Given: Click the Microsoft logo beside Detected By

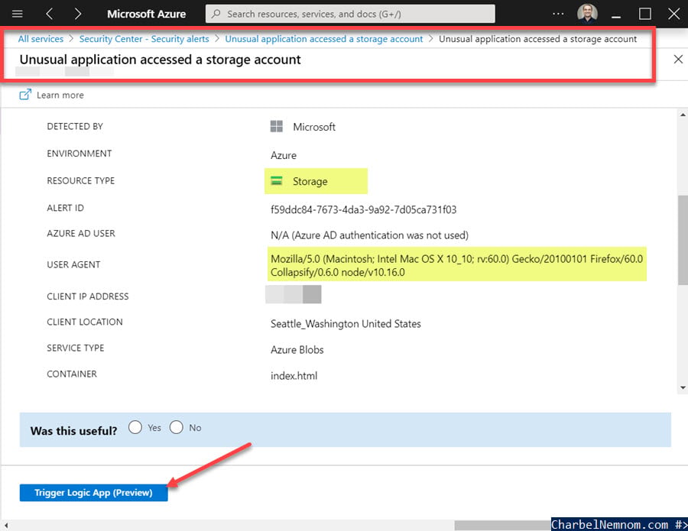Looking at the screenshot, I should coord(277,127).
